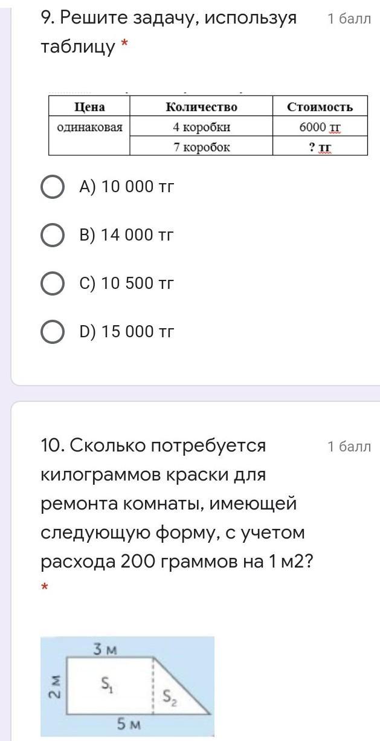Click the 'Стоимость' column header
This screenshot has height=741, width=380.
coord(320,107)
